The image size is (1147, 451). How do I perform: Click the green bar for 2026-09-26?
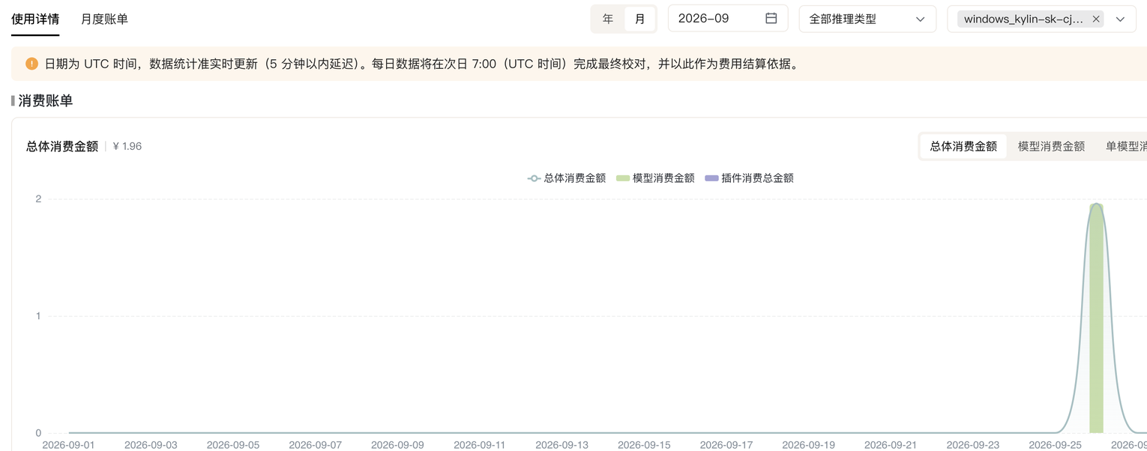1096,318
